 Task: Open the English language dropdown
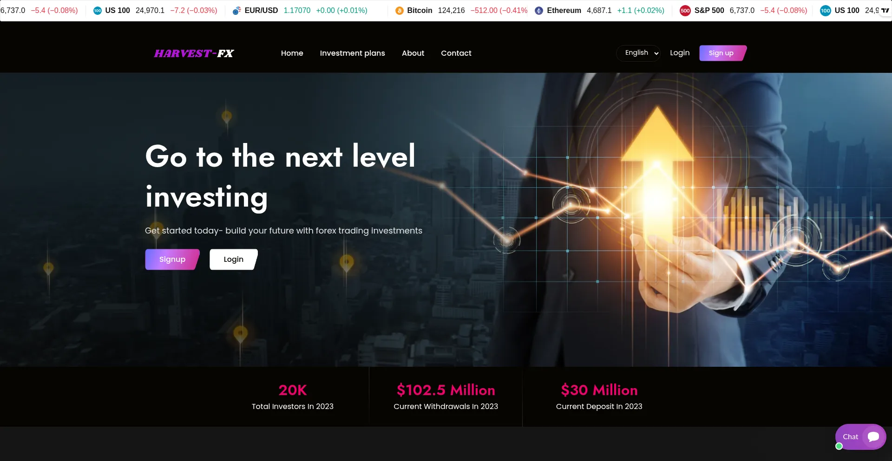pos(641,53)
